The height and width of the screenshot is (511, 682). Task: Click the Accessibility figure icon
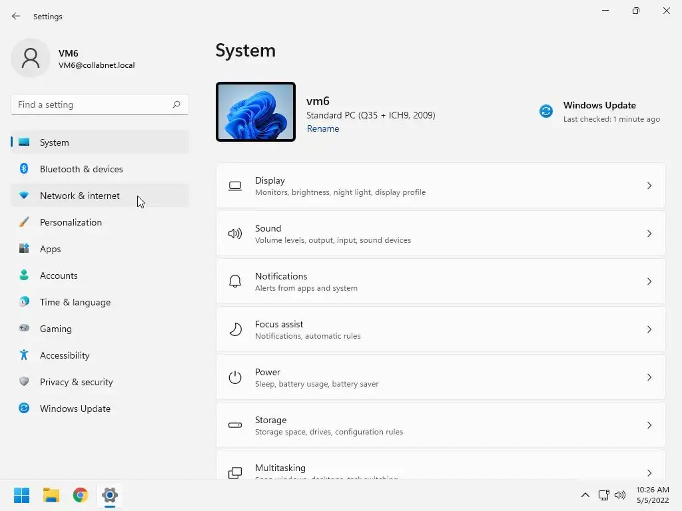pyautogui.click(x=24, y=355)
